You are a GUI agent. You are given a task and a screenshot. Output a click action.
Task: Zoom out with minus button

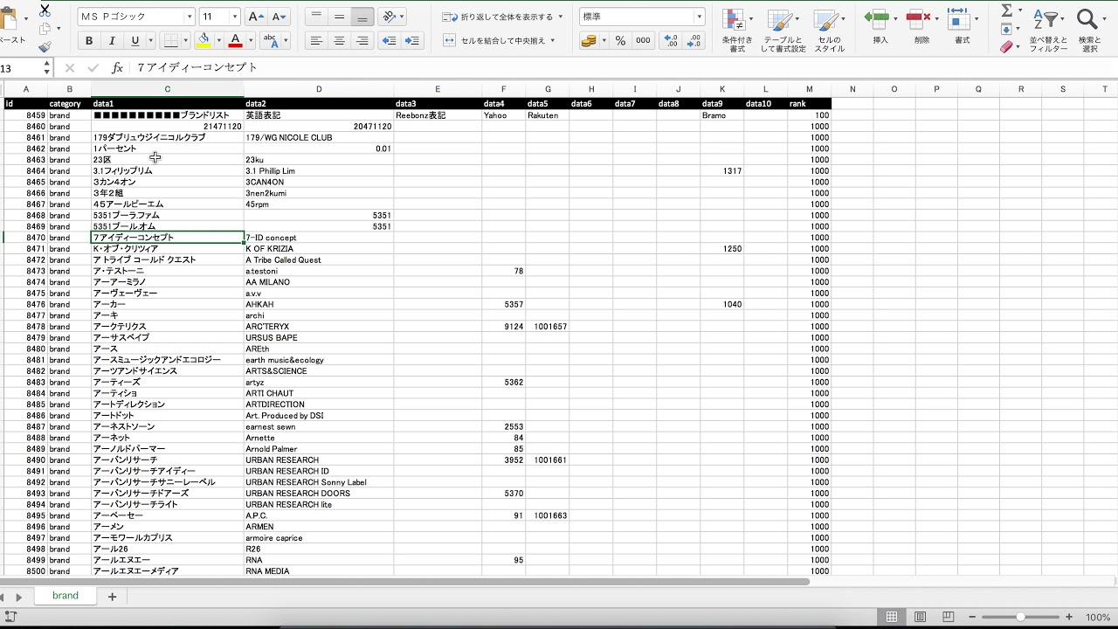pos(972,618)
